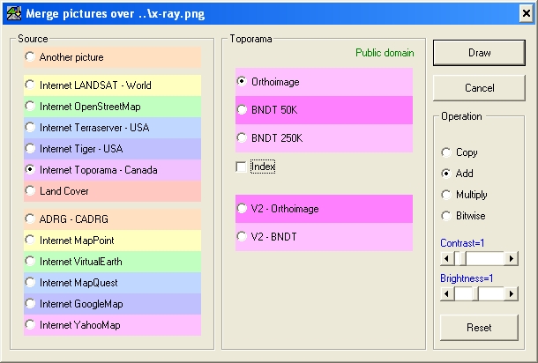Screen dimensions: 538x363
Task: Click the Public domain license text
Action: click(x=385, y=53)
